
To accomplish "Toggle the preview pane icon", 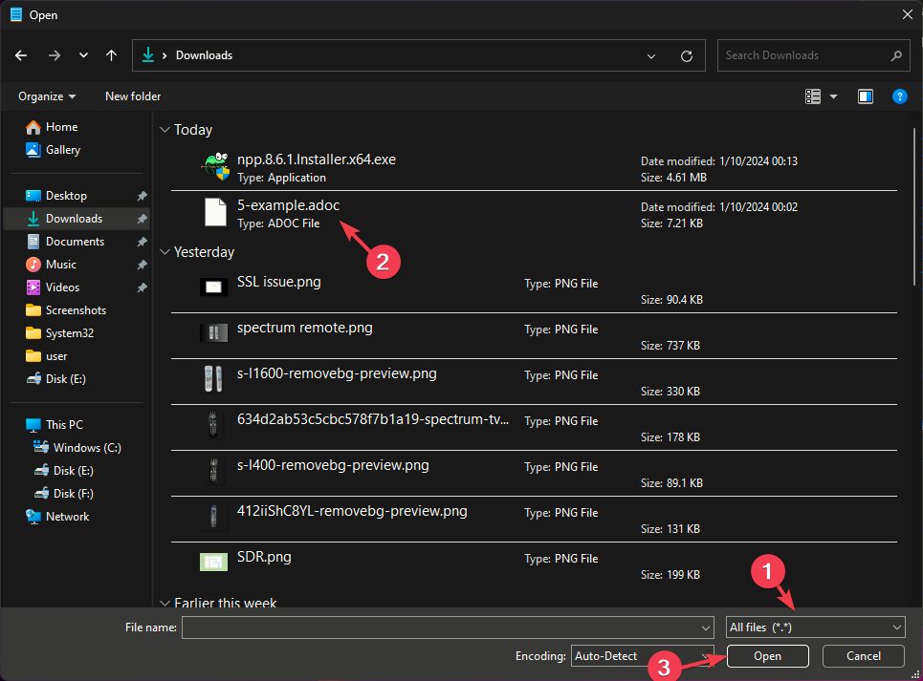I will tap(866, 96).
